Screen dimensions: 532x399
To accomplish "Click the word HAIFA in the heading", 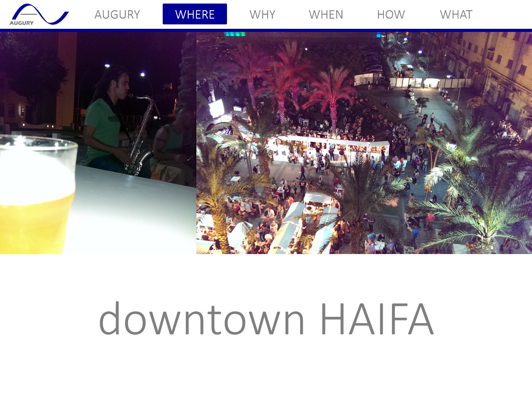I will coord(376,318).
